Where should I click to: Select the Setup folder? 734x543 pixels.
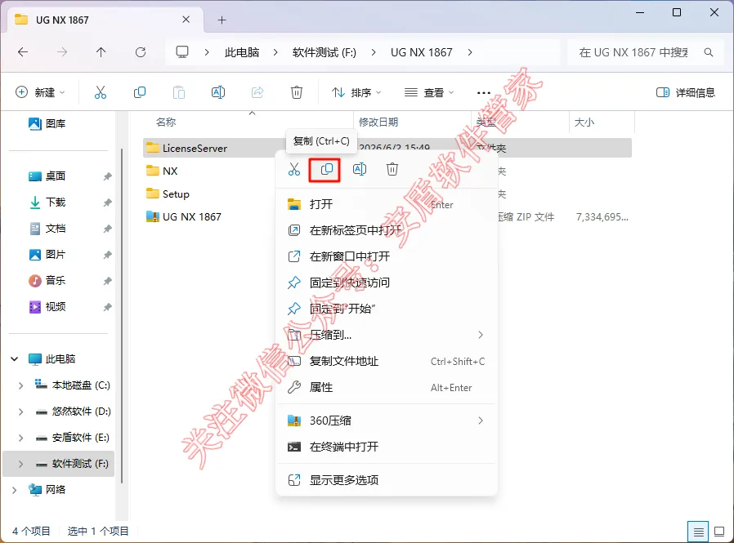pyautogui.click(x=176, y=194)
